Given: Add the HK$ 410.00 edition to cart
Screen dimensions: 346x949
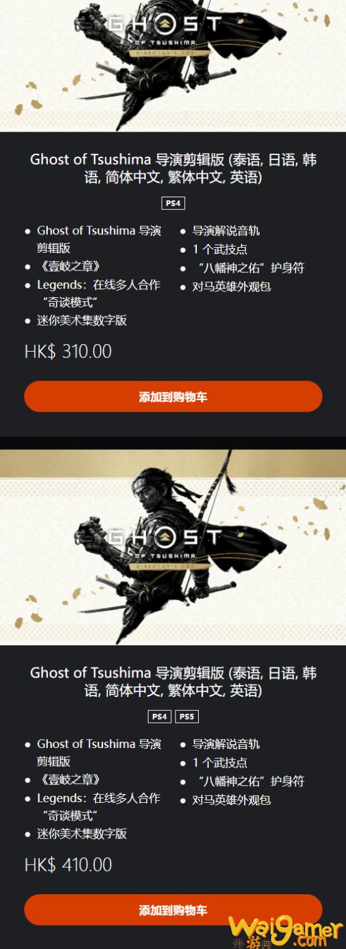Looking at the screenshot, I should point(173,910).
